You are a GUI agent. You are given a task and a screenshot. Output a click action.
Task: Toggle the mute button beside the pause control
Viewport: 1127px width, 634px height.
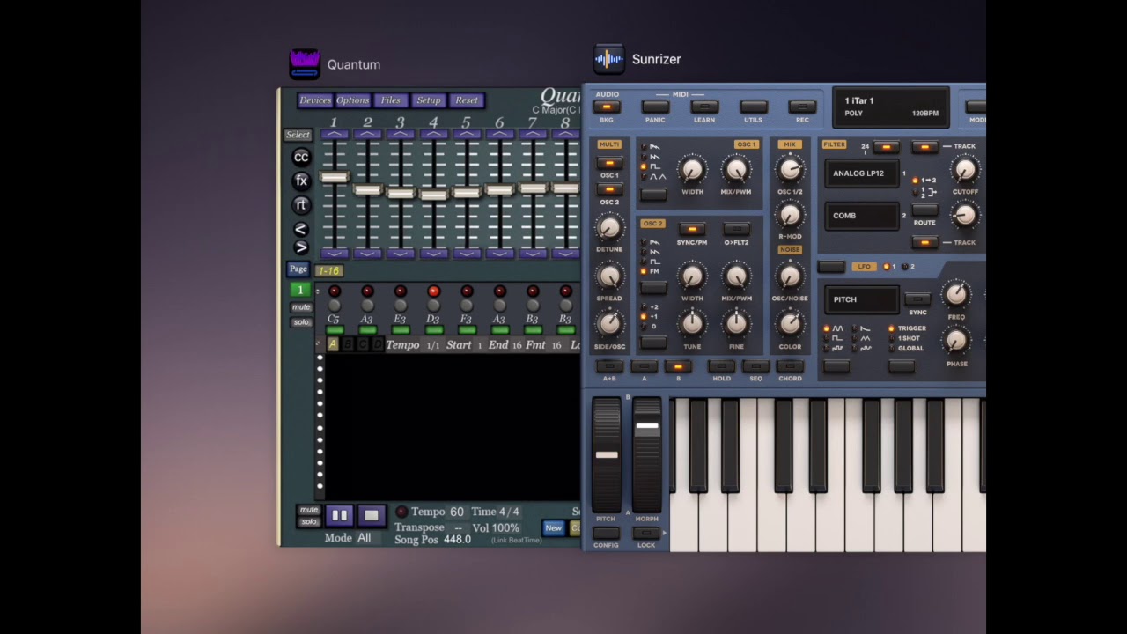[x=309, y=510]
